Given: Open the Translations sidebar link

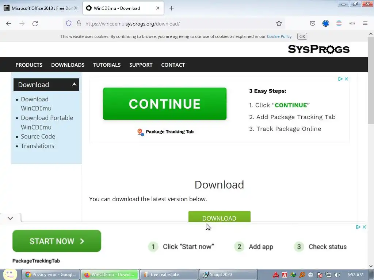Looking at the screenshot, I should pyautogui.click(x=38, y=146).
